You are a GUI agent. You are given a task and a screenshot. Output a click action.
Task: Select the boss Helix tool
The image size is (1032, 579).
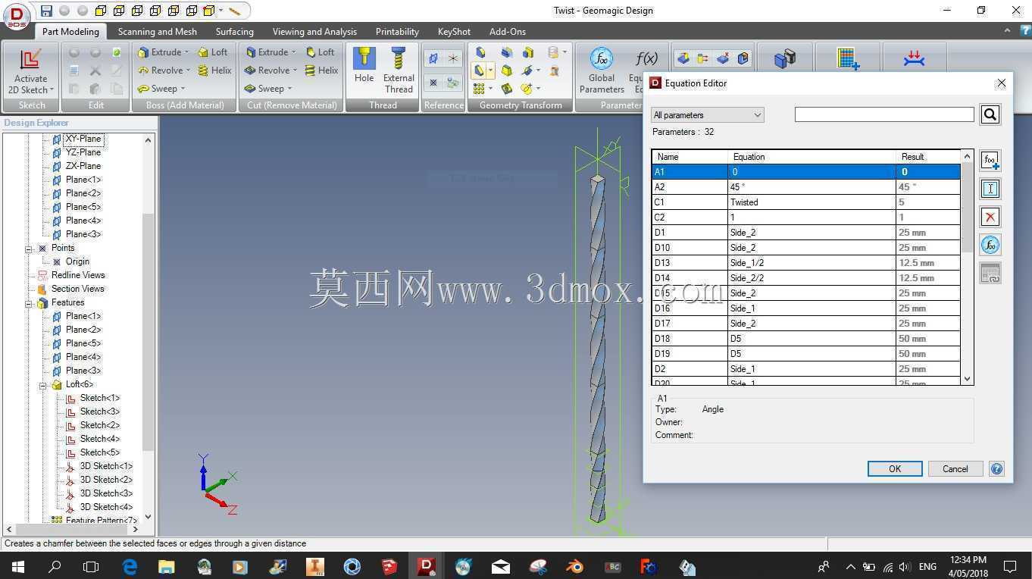click(214, 70)
